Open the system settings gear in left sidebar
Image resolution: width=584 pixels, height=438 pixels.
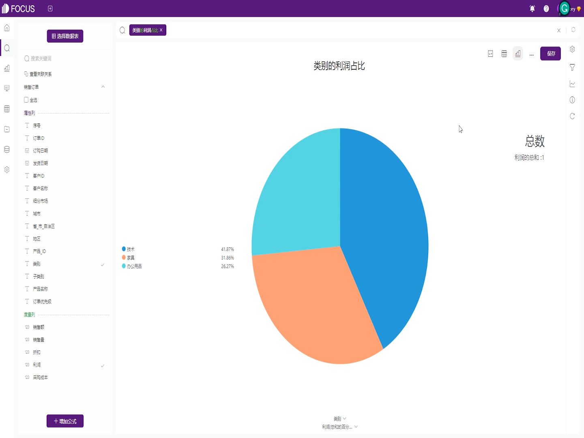point(7,170)
